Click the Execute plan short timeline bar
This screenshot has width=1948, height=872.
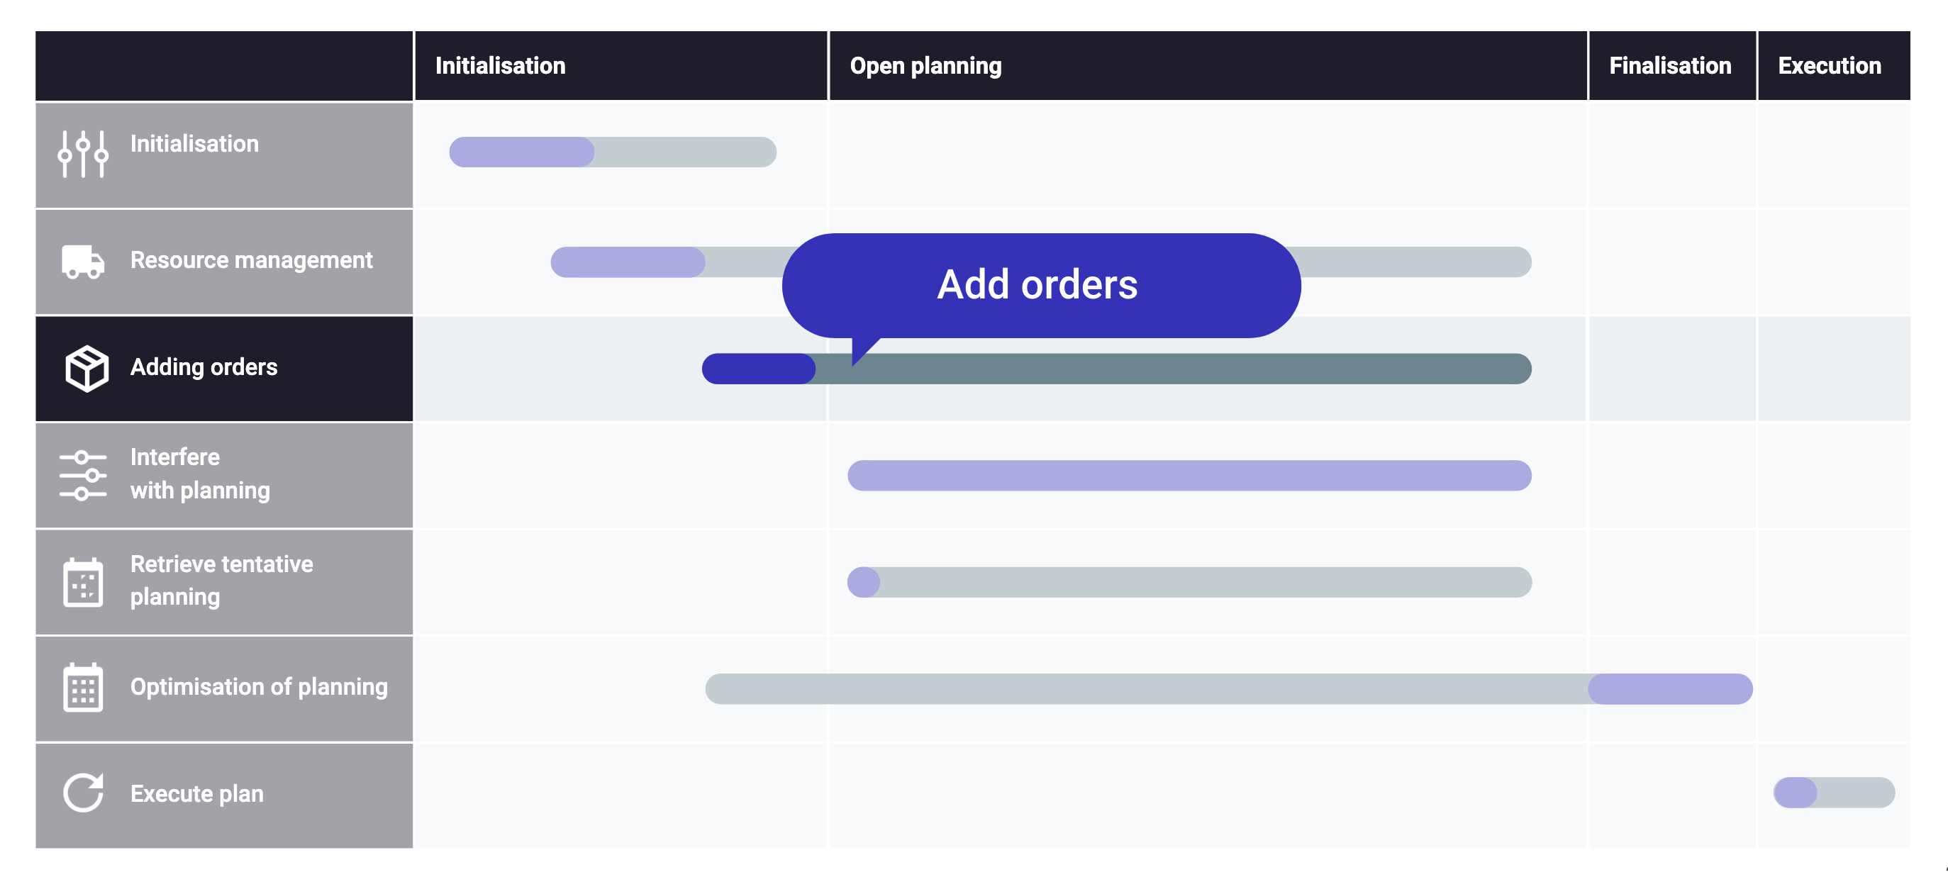tap(1834, 793)
